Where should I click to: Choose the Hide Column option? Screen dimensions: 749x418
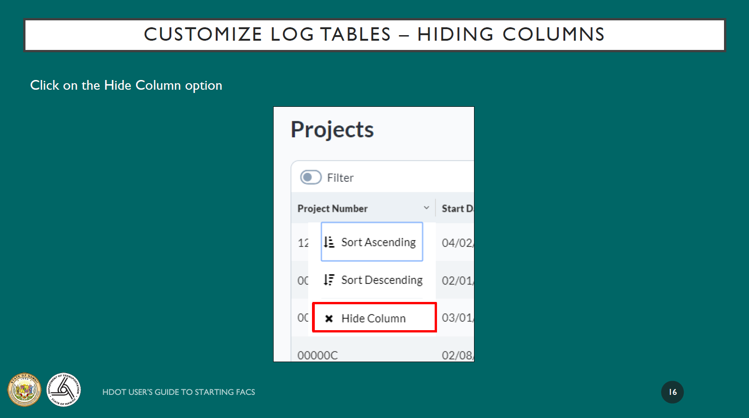374,318
